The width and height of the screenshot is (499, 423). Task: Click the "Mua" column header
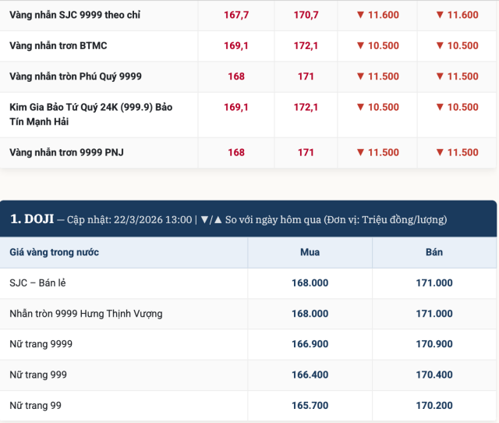(310, 252)
